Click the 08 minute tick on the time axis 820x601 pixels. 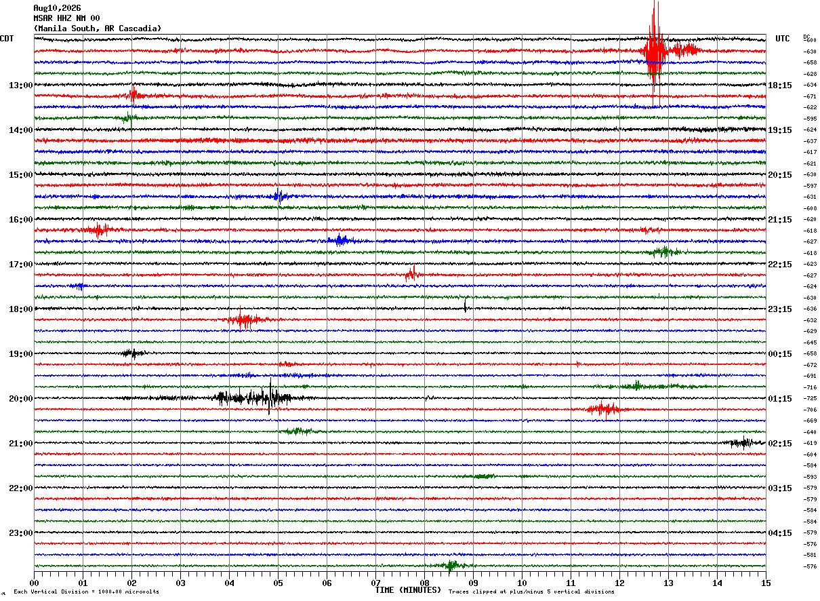424,583
